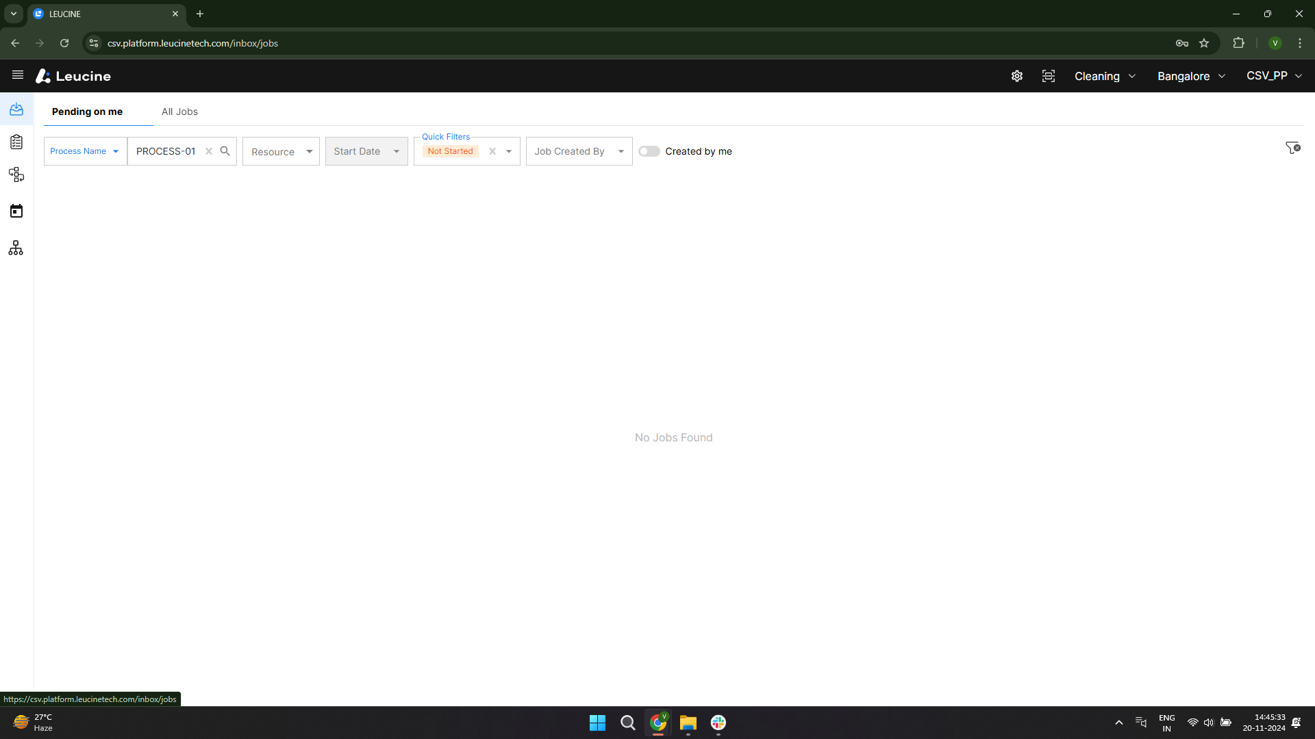Viewport: 1315px width, 739px height.
Task: Open the process flow sidebar icon
Action: click(x=16, y=174)
